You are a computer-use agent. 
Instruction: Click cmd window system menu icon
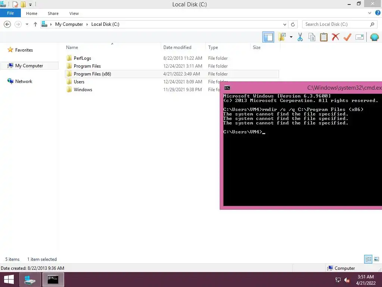click(227, 88)
